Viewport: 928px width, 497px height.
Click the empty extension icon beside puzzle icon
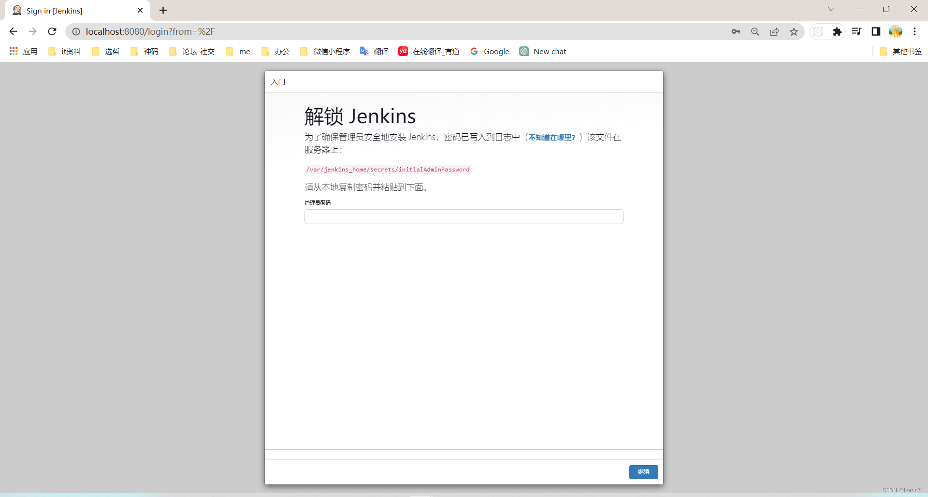point(818,31)
